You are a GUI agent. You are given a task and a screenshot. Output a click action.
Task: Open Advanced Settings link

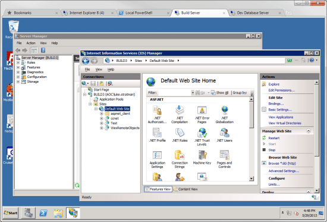tap(284, 171)
